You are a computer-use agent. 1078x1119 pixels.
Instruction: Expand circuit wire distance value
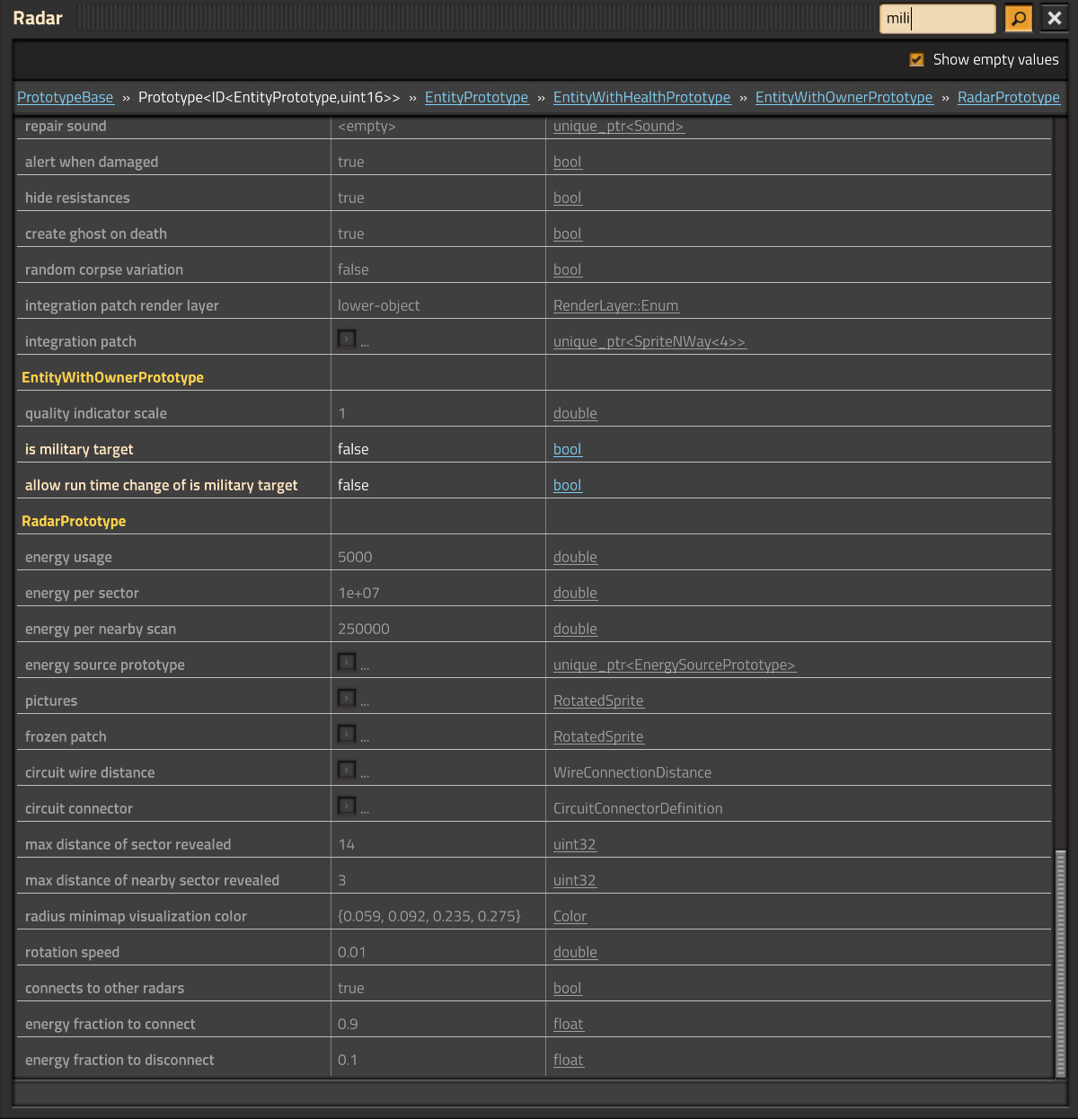point(347,770)
